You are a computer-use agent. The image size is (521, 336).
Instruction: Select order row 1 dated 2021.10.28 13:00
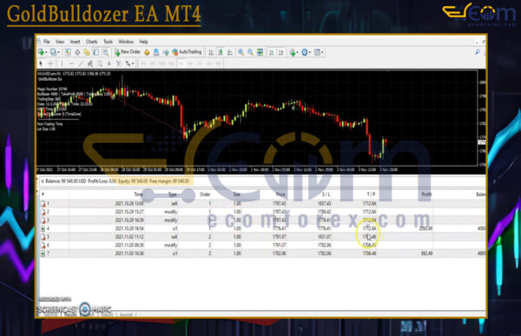click(x=262, y=203)
